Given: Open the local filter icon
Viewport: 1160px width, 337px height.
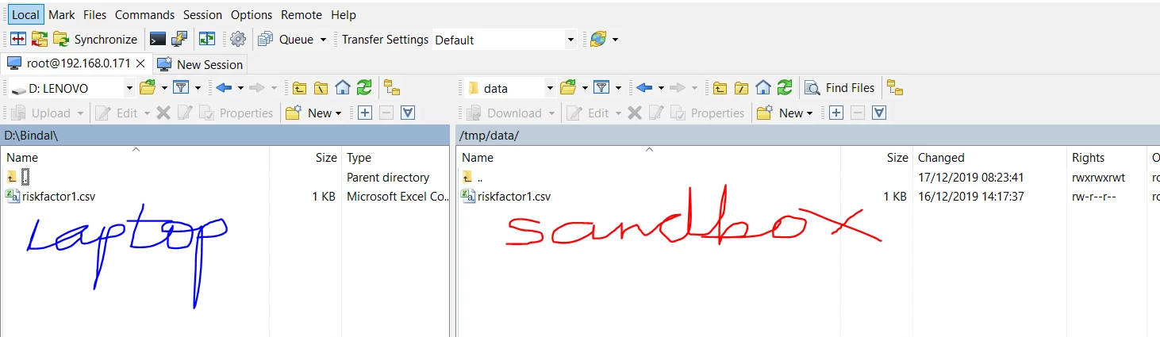Looking at the screenshot, I should pos(181,88).
